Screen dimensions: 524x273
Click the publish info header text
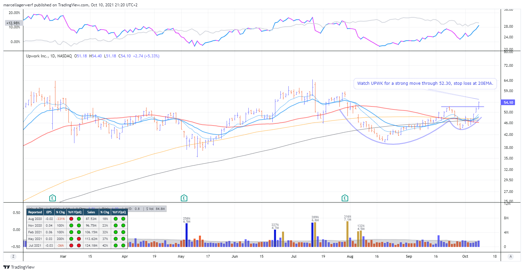[70, 5]
